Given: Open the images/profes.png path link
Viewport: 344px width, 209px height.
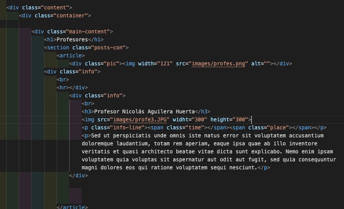Looking at the screenshot, I should pyautogui.click(x=219, y=64).
